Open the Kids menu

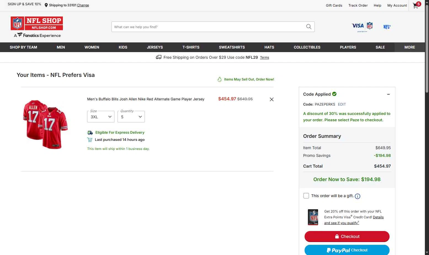coord(123,47)
